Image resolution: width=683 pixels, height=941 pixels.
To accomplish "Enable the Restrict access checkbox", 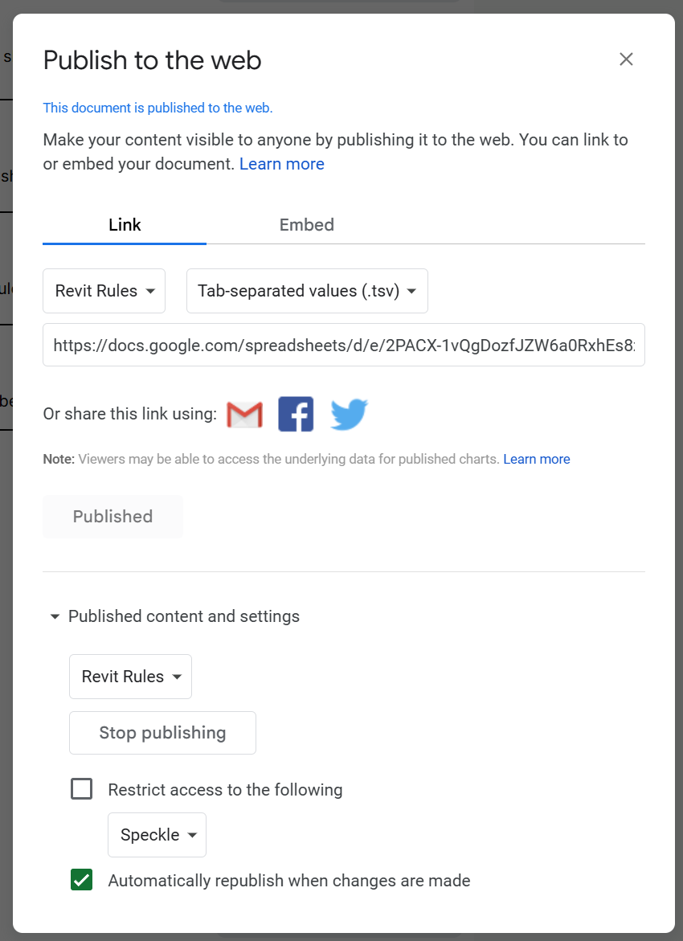I will [82, 788].
